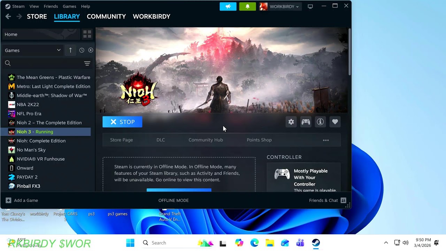Add Nioh 3 to favorites heart
This screenshot has height=251, width=446.
(335, 122)
